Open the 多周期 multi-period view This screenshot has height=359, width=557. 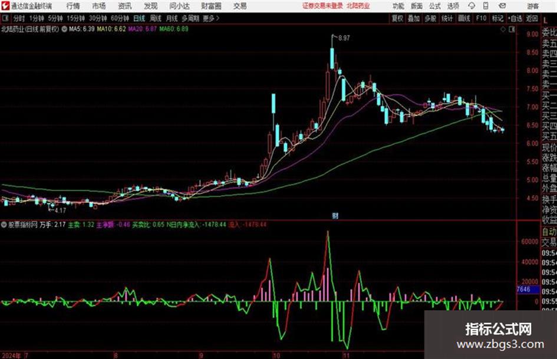click(x=190, y=18)
